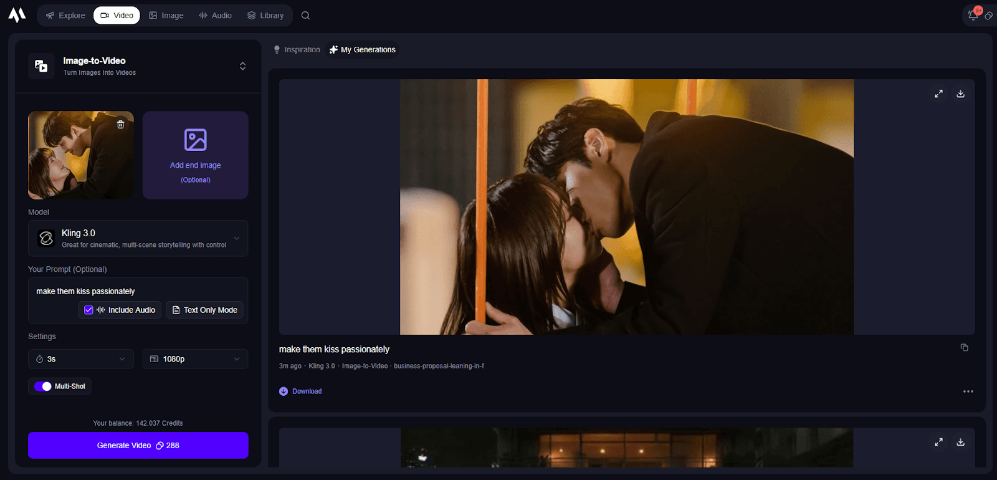Go to the Library tab
This screenshot has height=480, width=997.
[265, 16]
